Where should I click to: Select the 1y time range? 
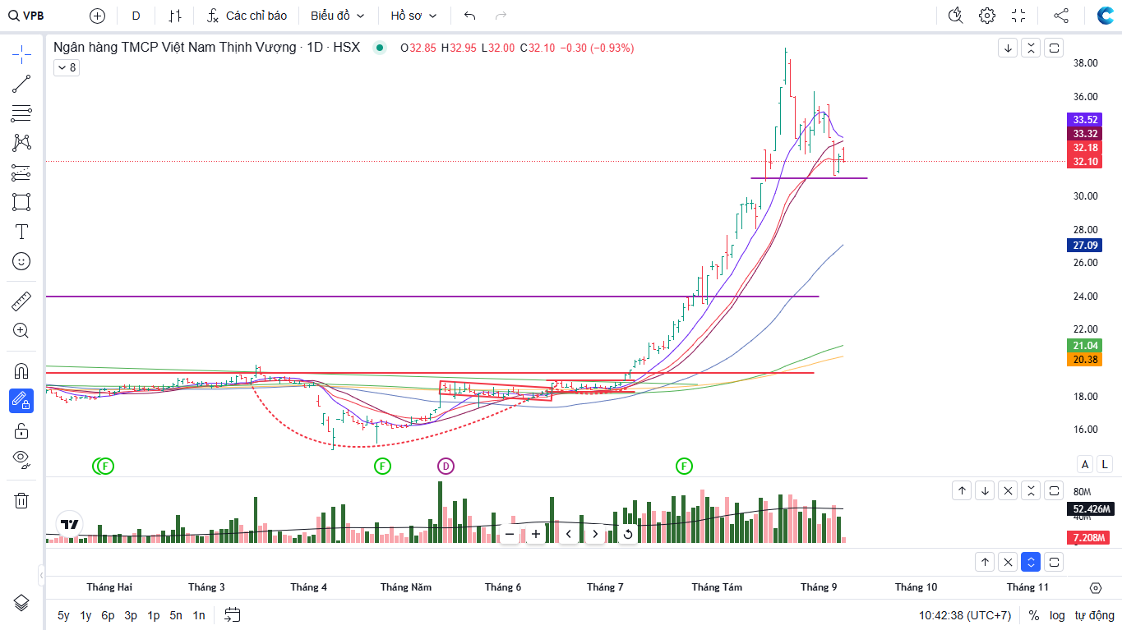coord(85,615)
